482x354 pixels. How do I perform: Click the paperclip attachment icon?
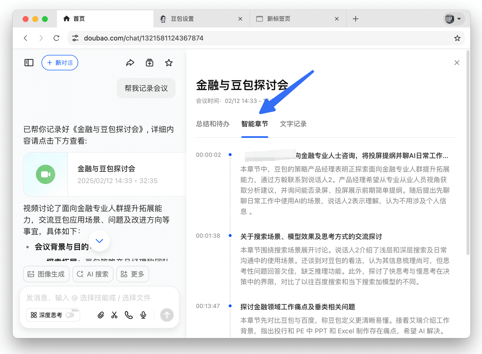(x=101, y=315)
